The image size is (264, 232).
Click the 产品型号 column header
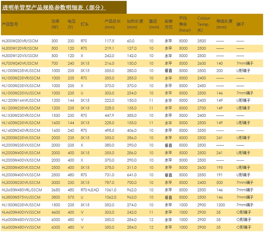pos(10,24)
